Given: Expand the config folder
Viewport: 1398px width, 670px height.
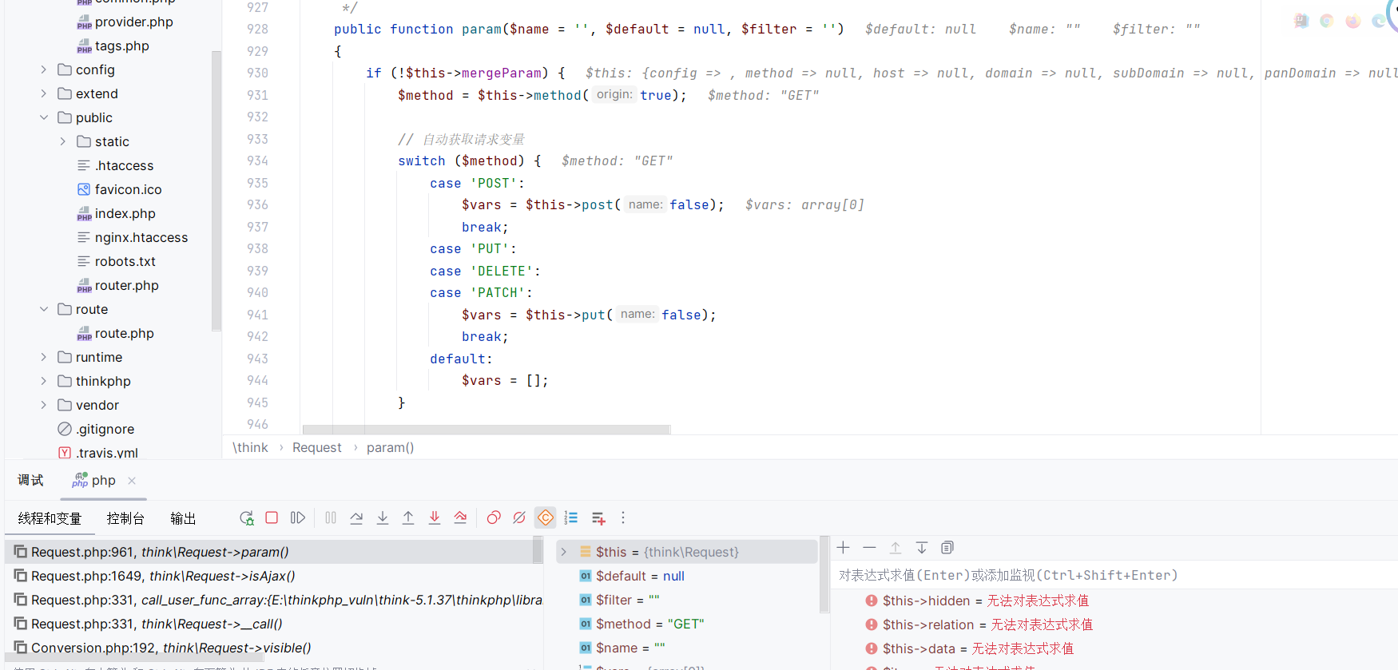Looking at the screenshot, I should coord(44,69).
